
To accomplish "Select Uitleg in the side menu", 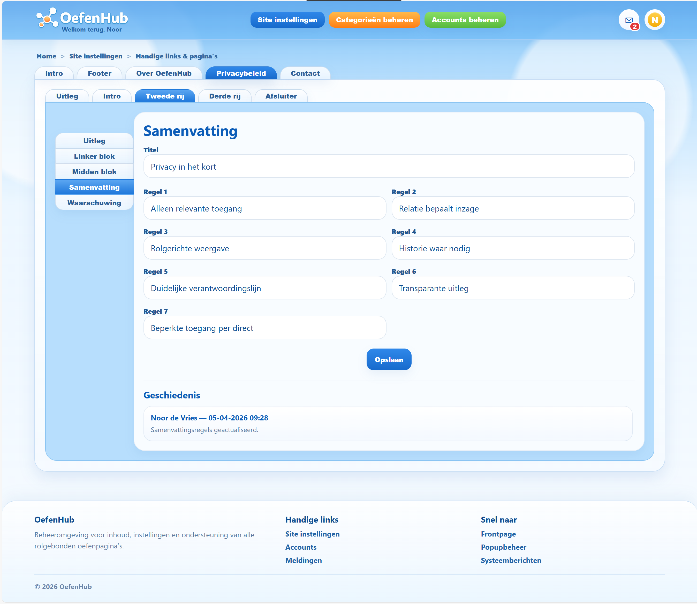I will pyautogui.click(x=94, y=141).
